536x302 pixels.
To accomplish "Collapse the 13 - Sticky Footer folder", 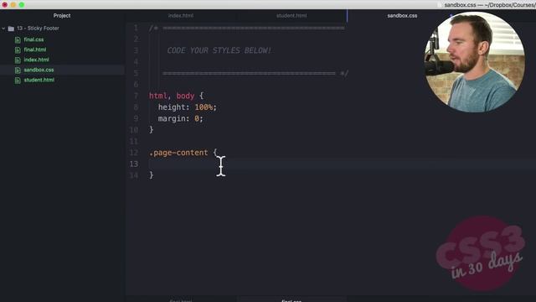I will [x=3, y=29].
